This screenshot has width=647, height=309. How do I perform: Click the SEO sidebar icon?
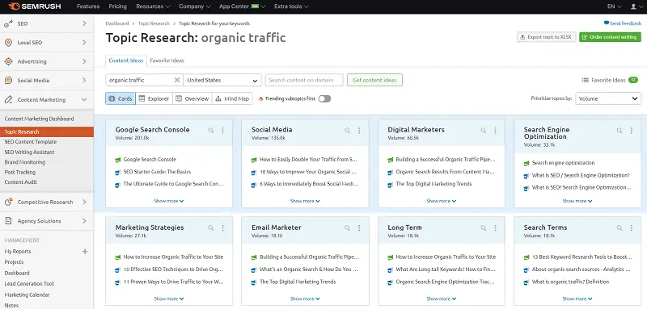click(x=8, y=24)
